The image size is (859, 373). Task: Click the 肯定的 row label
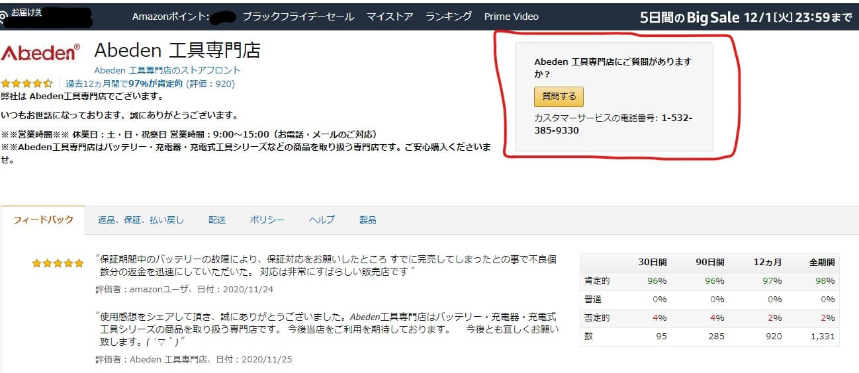pyautogui.click(x=597, y=281)
